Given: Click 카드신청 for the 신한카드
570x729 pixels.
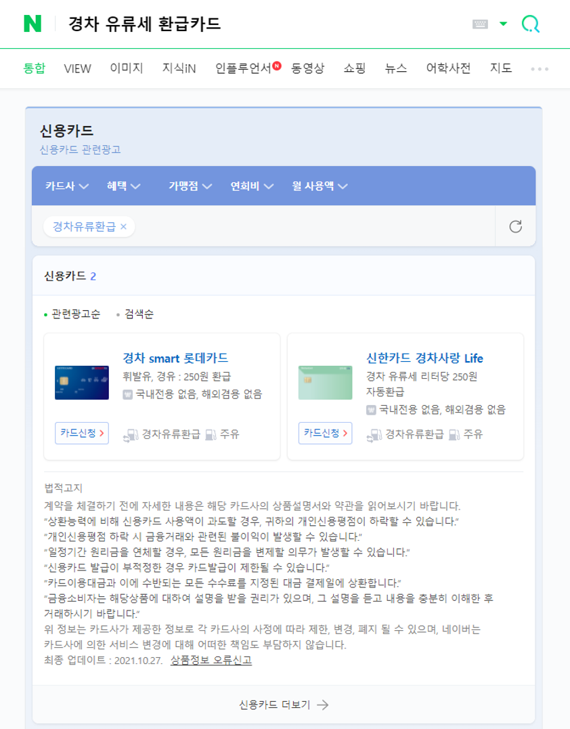Looking at the screenshot, I should 325,434.
